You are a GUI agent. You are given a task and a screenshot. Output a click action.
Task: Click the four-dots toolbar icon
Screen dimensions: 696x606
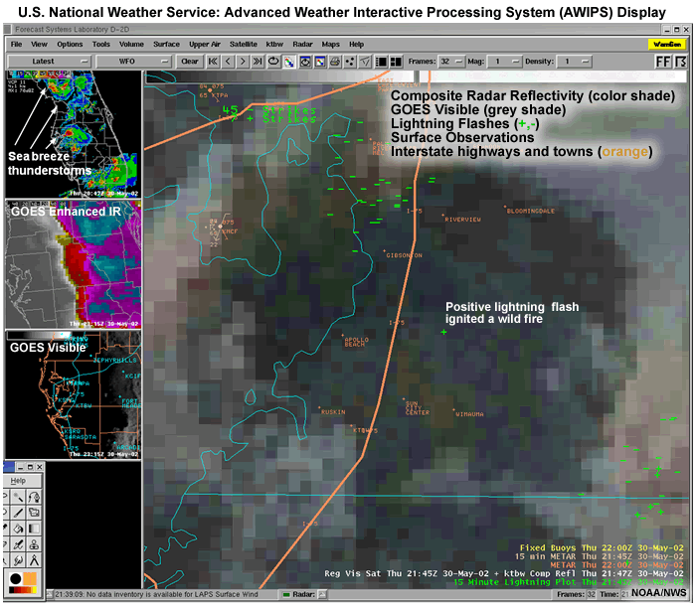(x=350, y=62)
